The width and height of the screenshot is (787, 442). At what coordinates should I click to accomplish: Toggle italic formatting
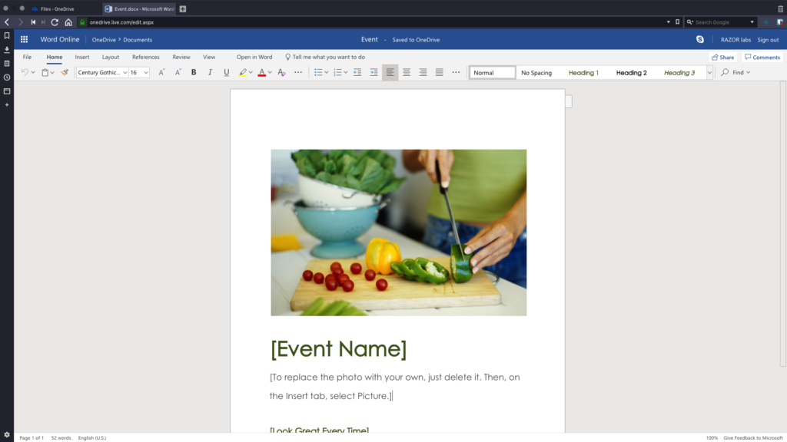click(209, 72)
